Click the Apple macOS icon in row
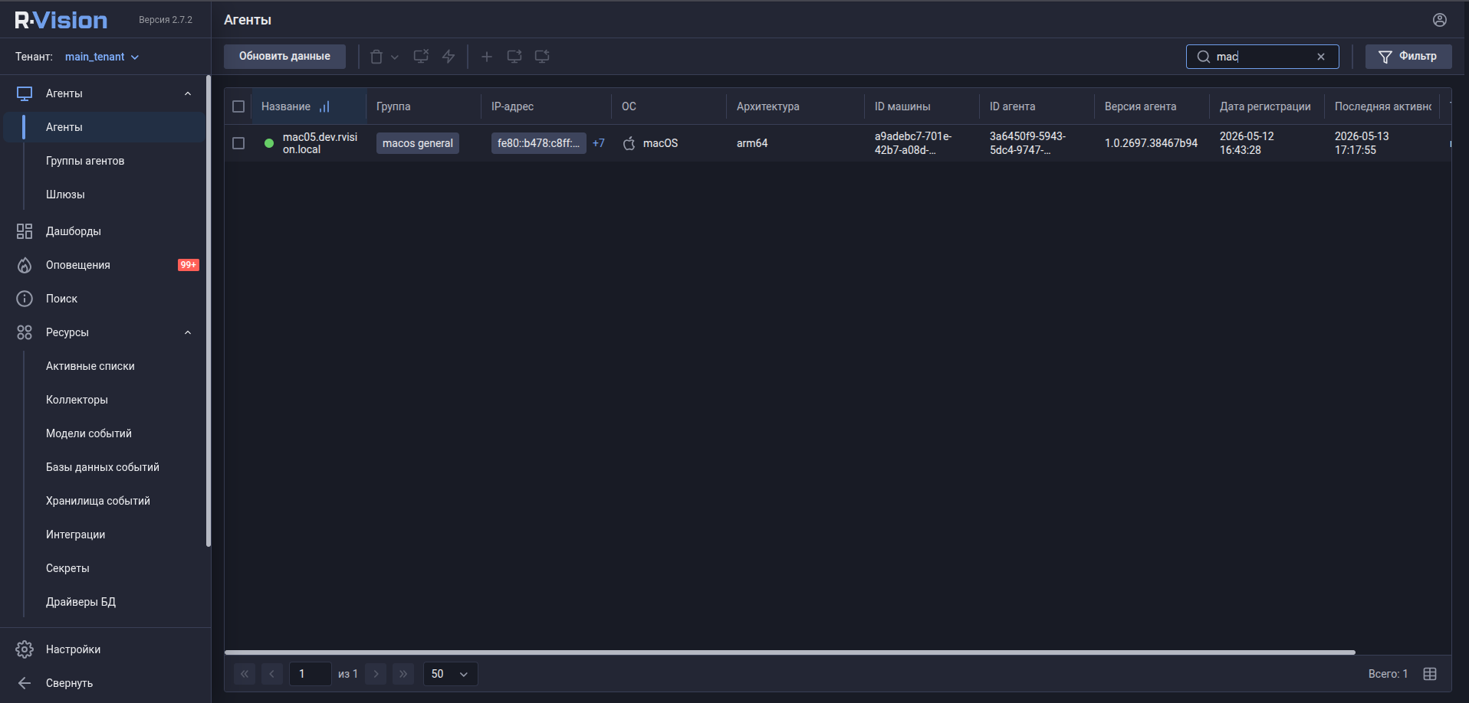The width and height of the screenshot is (1469, 703). 629,143
